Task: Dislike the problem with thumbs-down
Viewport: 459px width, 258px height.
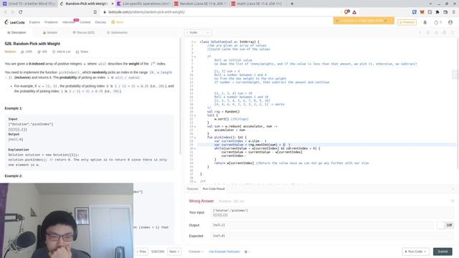Action: pos(39,52)
